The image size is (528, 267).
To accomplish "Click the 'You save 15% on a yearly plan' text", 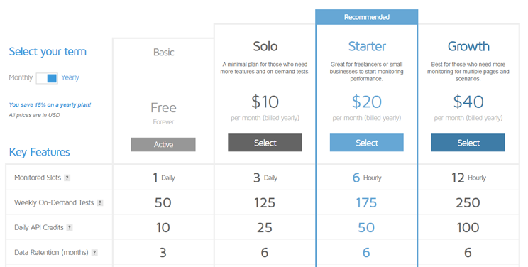I will click(x=50, y=105).
